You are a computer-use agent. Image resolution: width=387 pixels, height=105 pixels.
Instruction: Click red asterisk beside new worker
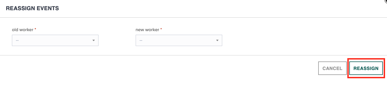coord(161,29)
